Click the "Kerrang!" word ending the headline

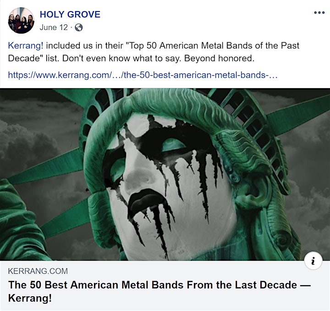(30, 298)
